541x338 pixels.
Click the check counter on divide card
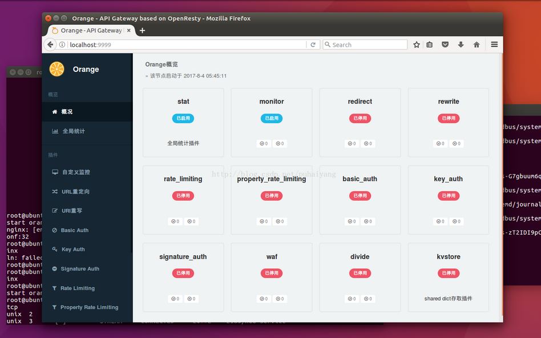352,299
